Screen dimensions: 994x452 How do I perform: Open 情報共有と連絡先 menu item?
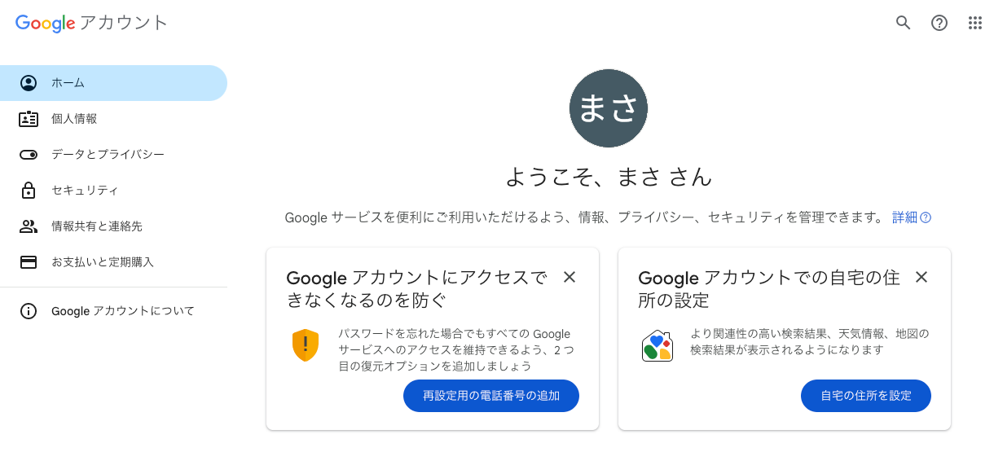click(x=113, y=226)
